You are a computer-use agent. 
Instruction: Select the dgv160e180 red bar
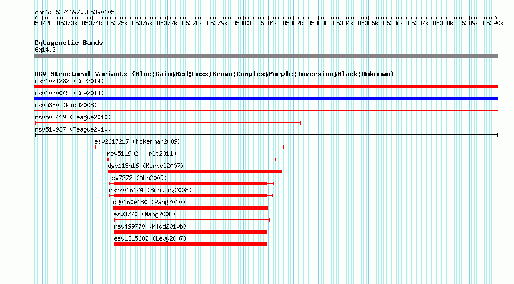tap(191, 208)
